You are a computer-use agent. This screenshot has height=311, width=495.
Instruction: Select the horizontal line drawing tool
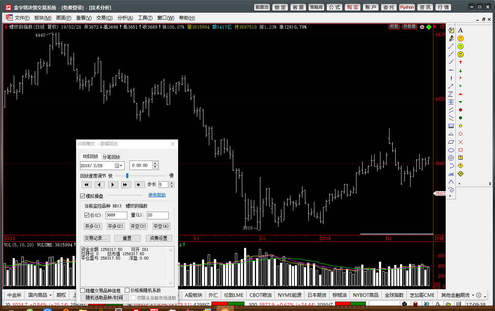(x=451, y=70)
